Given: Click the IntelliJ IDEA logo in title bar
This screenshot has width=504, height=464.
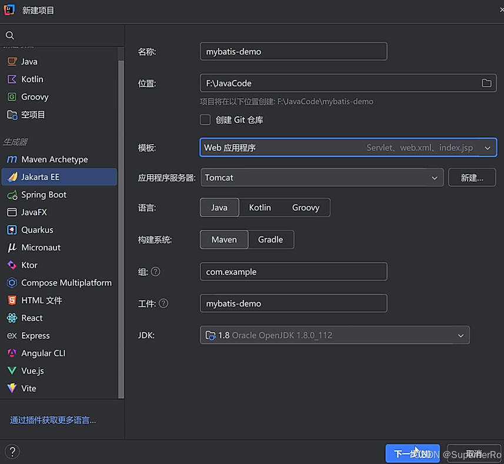Looking at the screenshot, I should click(x=9, y=10).
